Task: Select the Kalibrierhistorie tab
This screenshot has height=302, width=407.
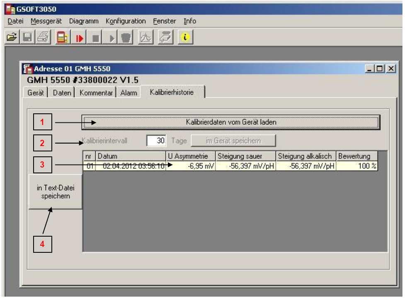Action: tap(172, 92)
